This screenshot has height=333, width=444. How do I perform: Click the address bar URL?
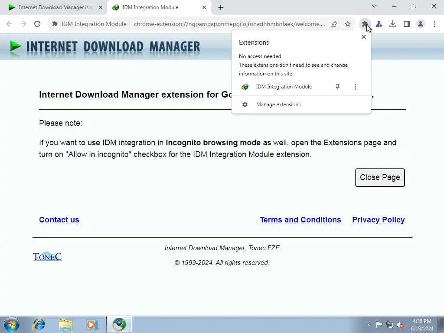click(x=229, y=24)
